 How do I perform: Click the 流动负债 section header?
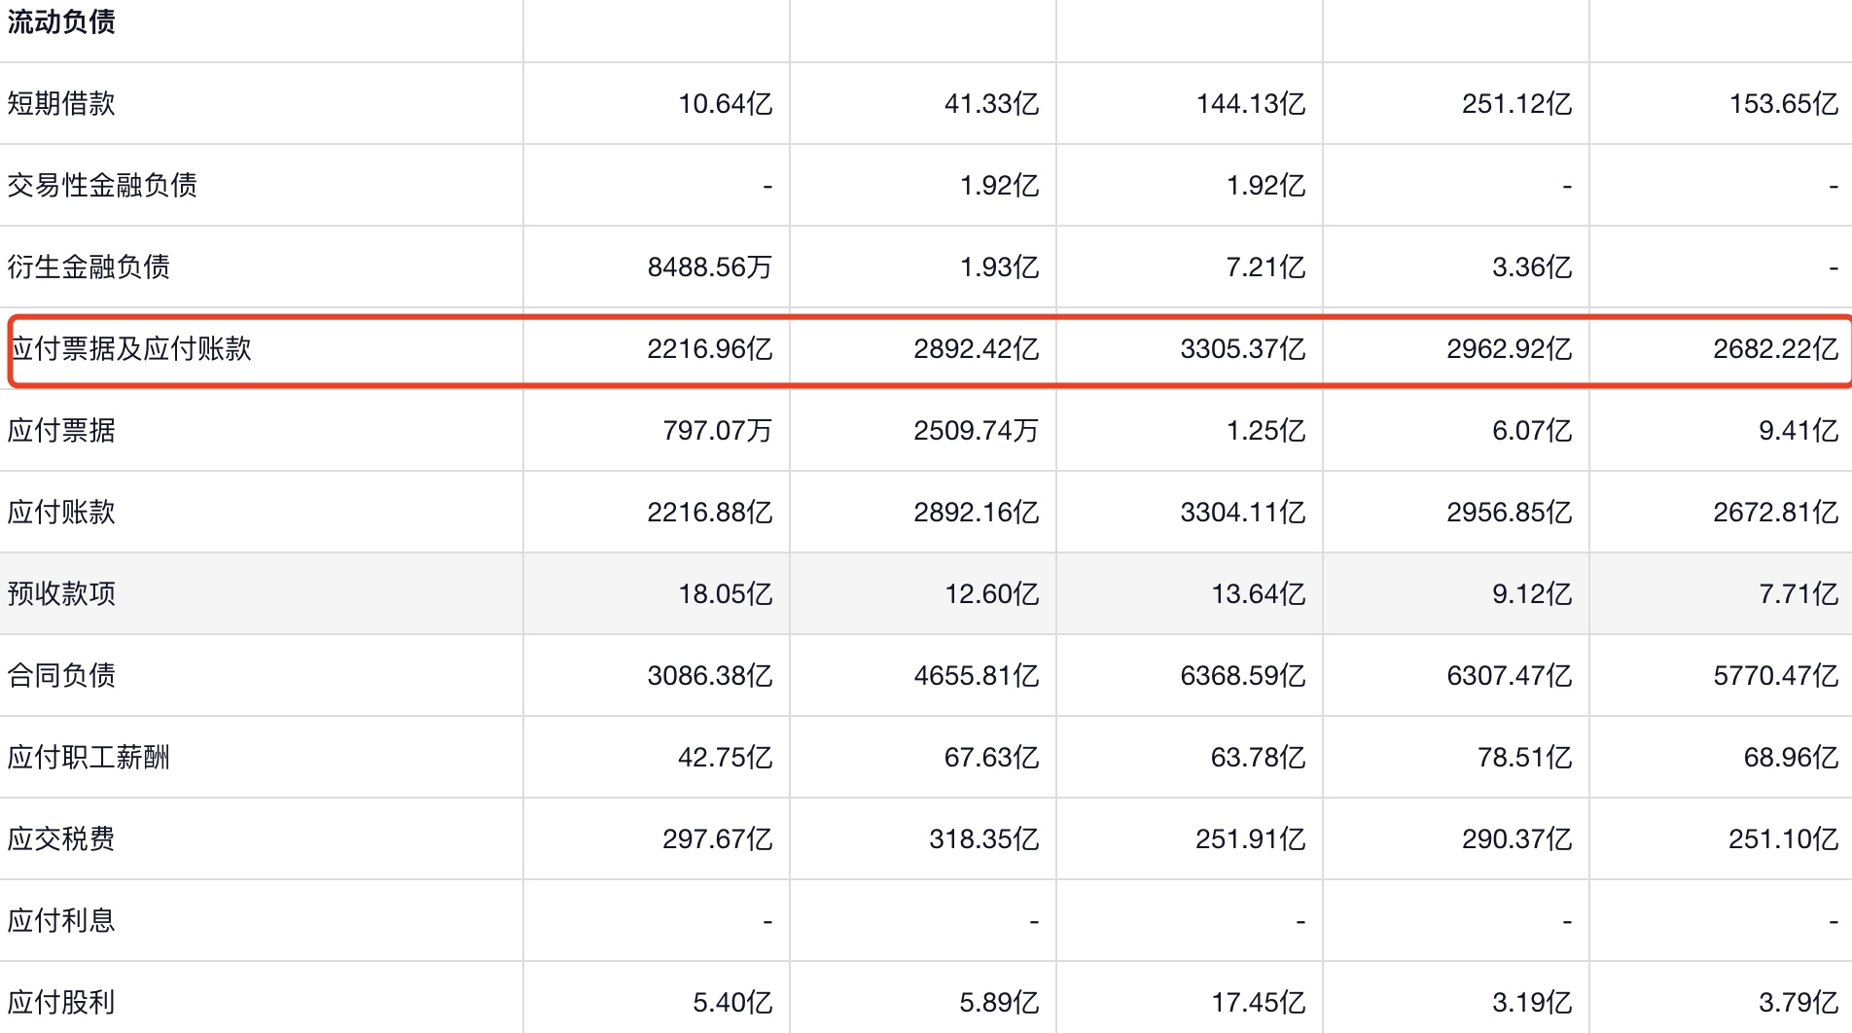pos(61,21)
